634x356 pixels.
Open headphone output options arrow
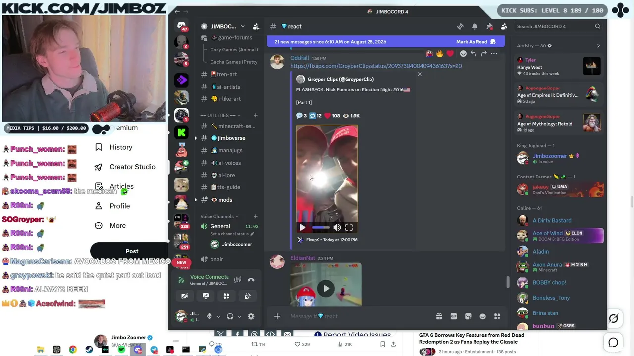tap(239, 317)
